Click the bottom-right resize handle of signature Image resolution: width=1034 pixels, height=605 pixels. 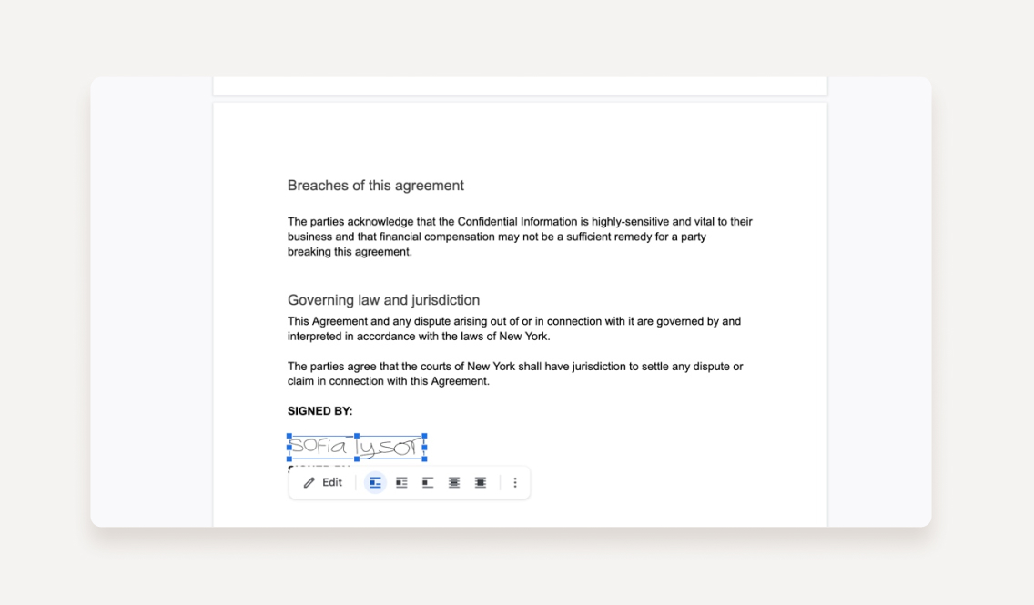point(425,459)
